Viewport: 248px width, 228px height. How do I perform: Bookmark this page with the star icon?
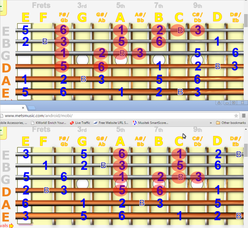point(236,116)
